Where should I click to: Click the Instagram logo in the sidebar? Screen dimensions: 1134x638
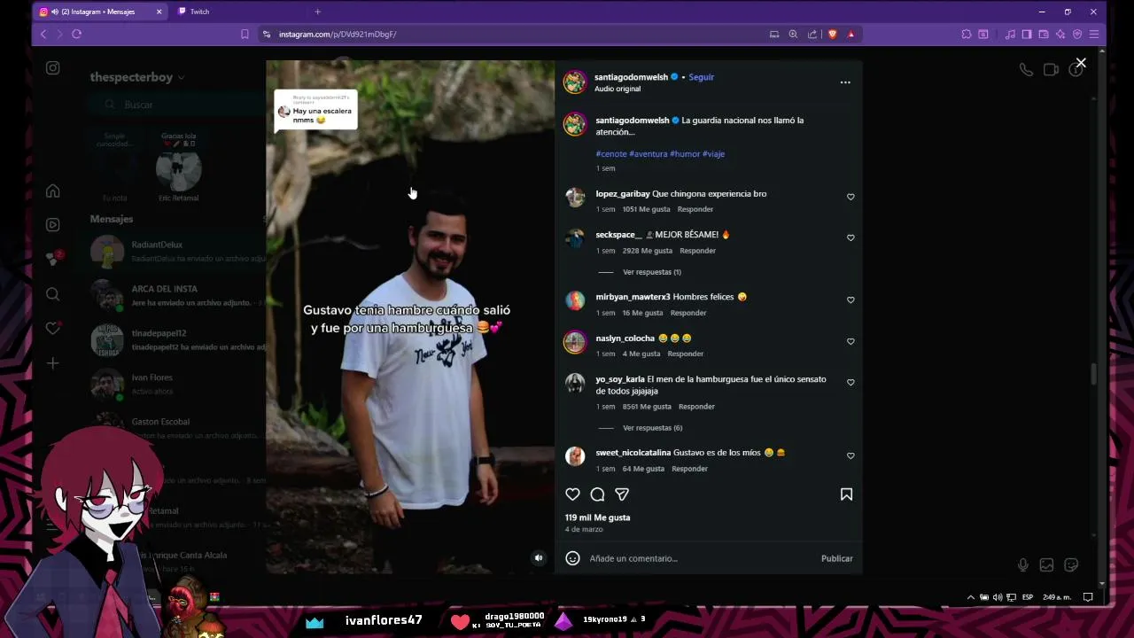click(53, 68)
